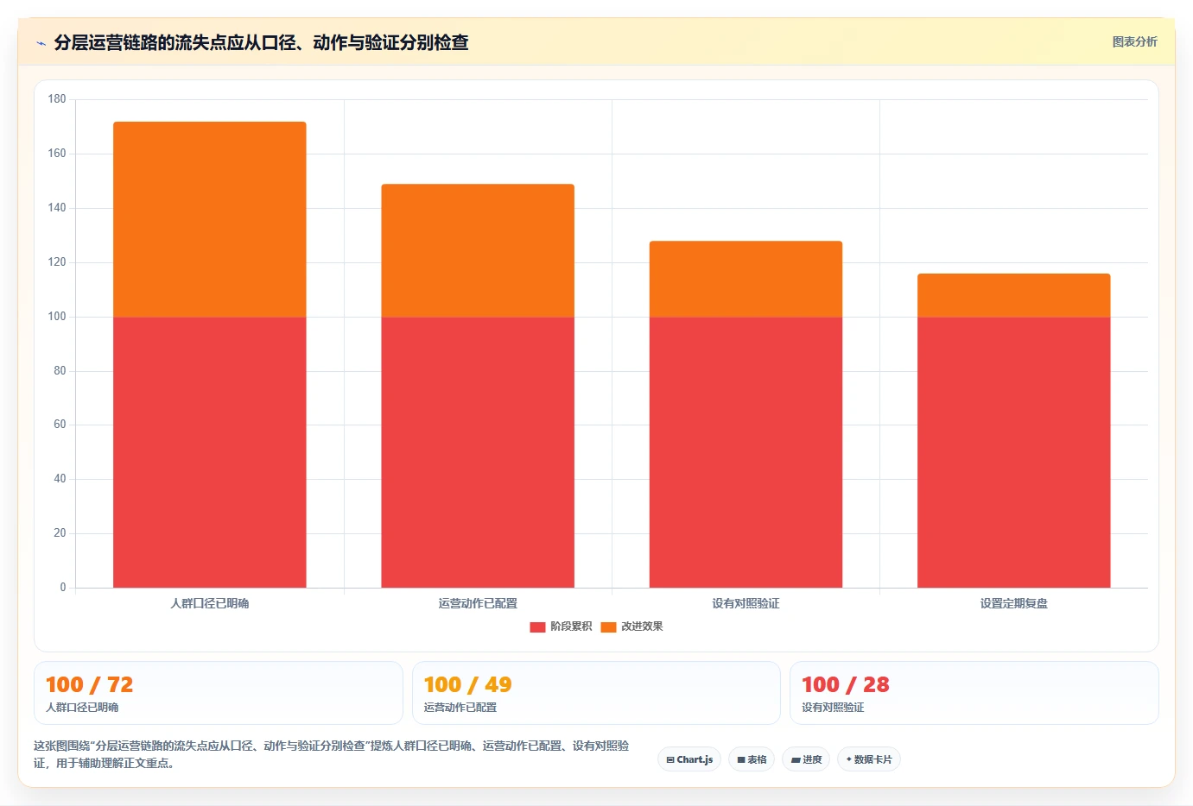
Task: Select the 进度 tag chip
Action: (x=806, y=759)
